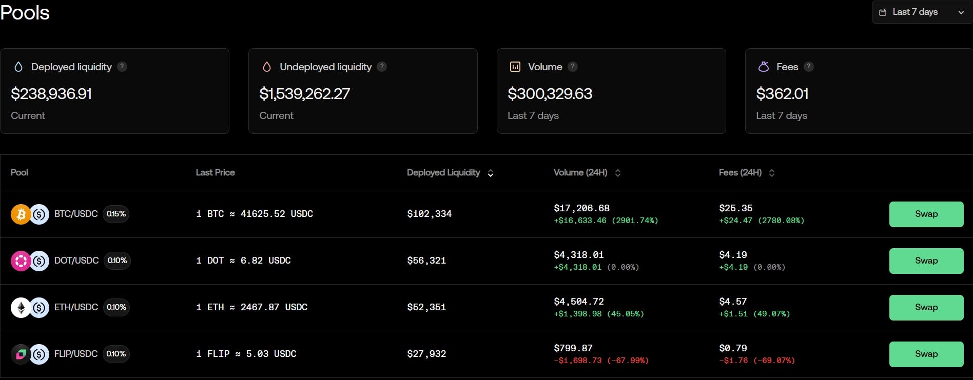The height and width of the screenshot is (380, 973).
Task: Sort table by Deployed Liquidity column
Action: [x=490, y=173]
